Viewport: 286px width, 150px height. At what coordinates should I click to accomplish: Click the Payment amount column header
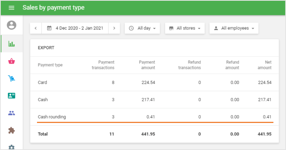[147, 65]
